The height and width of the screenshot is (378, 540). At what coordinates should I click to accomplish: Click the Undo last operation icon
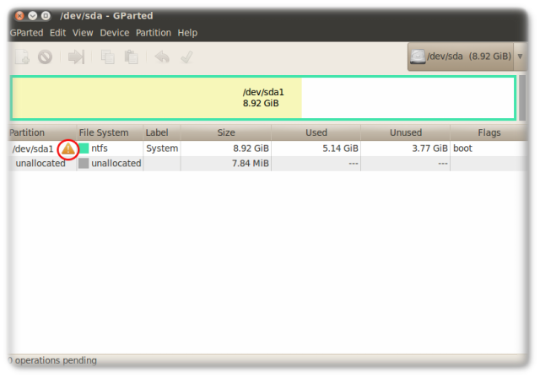pos(162,57)
